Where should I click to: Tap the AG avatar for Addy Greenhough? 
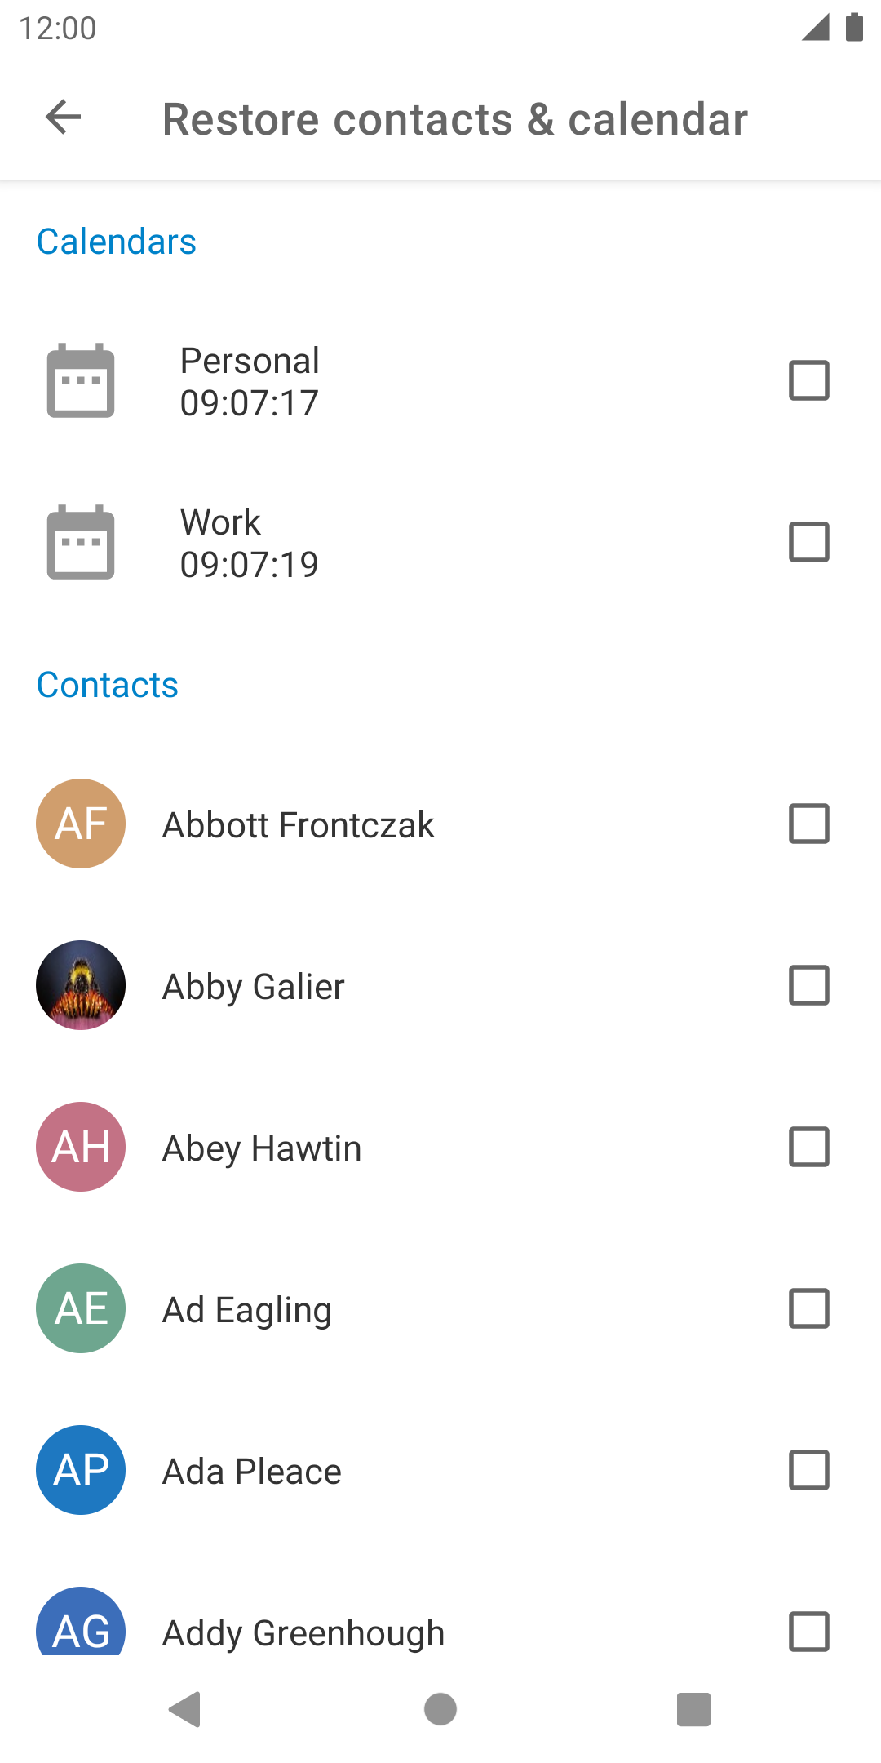[x=81, y=1621]
